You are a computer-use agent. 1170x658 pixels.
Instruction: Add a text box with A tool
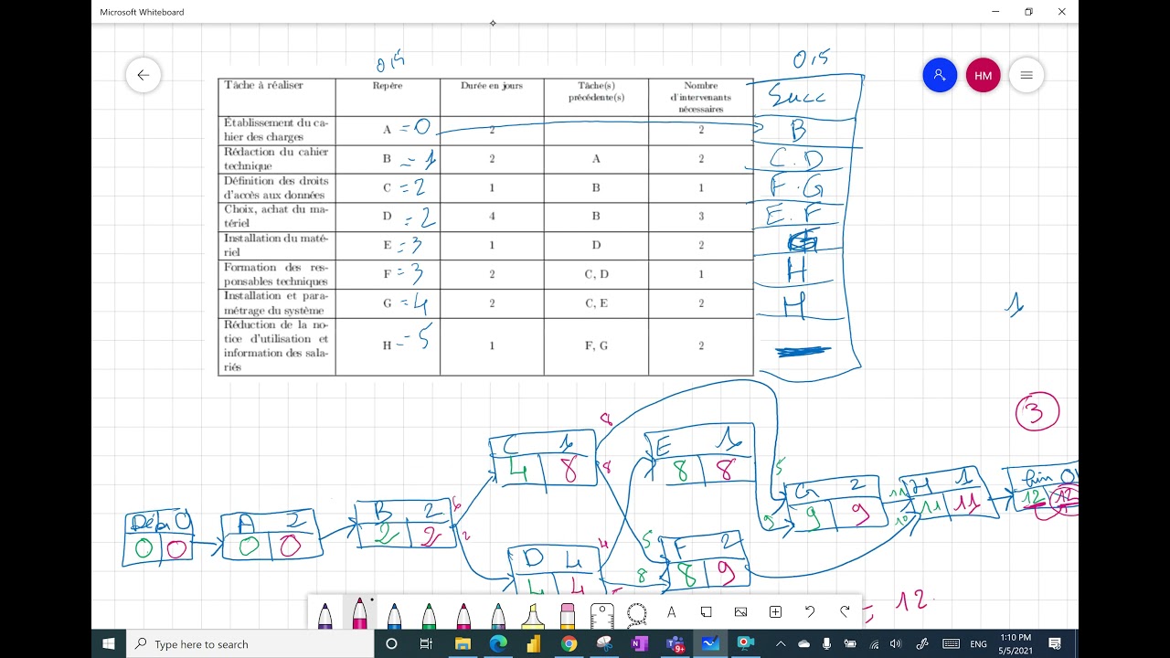pos(672,612)
